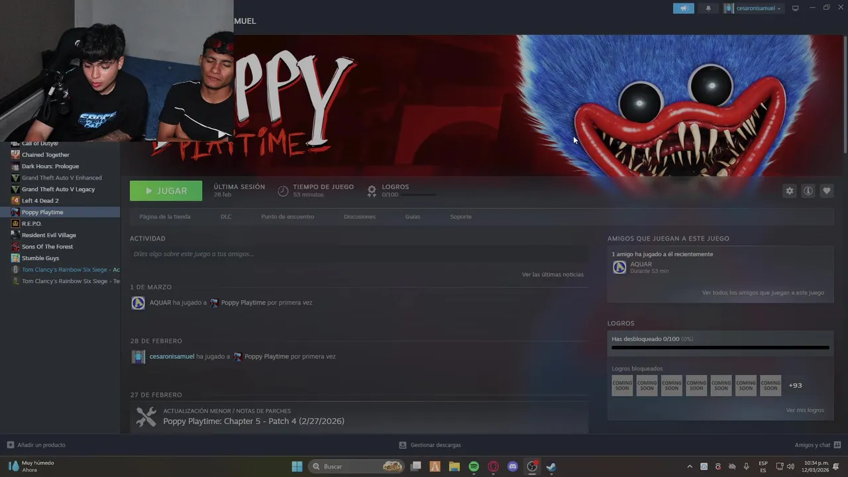Open AQUAR avatar in 1 de marzo activity
Viewport: 848px width, 477px height.
(x=138, y=303)
